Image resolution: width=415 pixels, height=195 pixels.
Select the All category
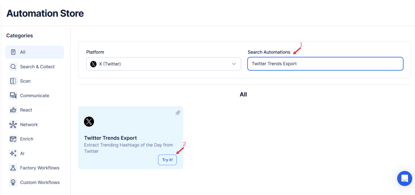[x=22, y=52]
